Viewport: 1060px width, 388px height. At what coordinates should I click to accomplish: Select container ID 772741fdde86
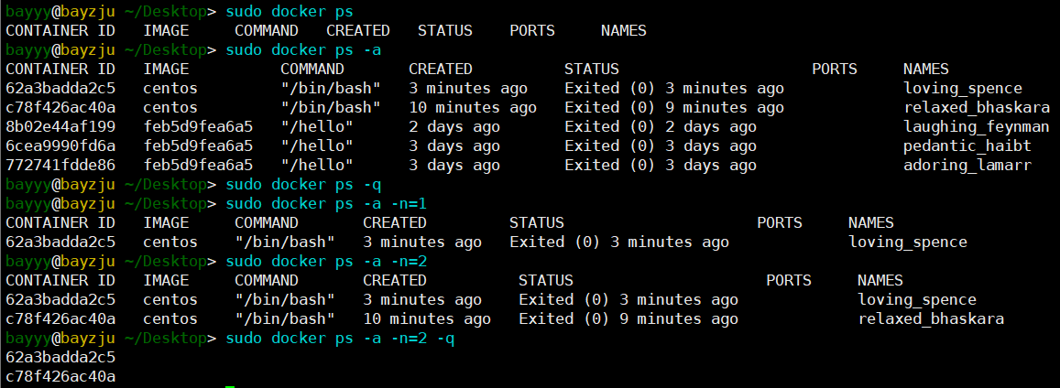[x=60, y=165]
